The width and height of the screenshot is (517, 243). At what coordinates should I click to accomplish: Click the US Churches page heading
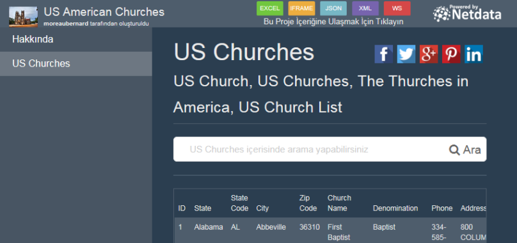click(244, 52)
